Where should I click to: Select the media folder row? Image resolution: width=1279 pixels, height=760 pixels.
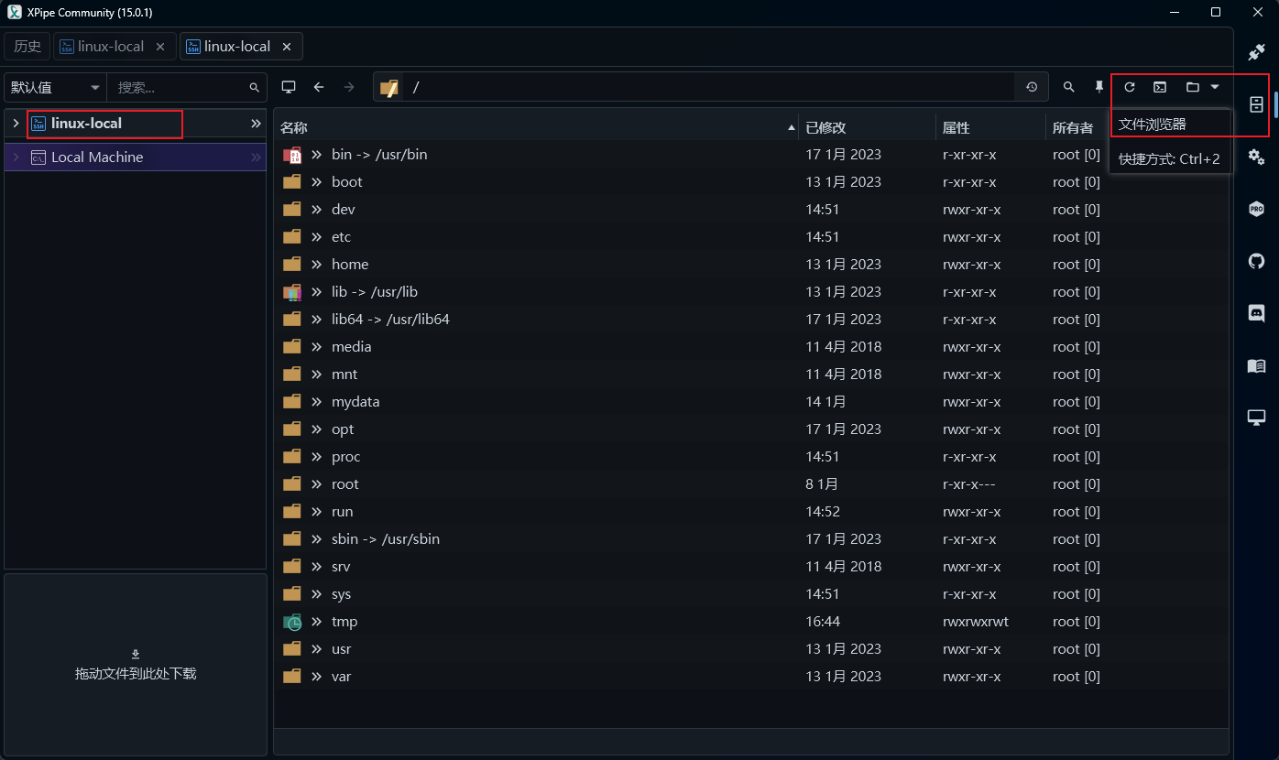[x=750, y=347]
